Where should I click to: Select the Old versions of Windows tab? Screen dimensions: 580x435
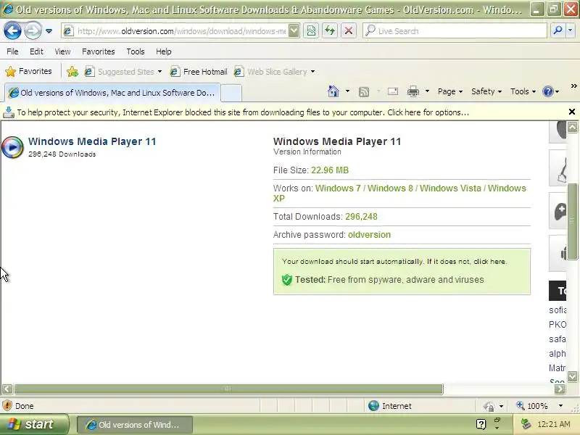click(112, 93)
